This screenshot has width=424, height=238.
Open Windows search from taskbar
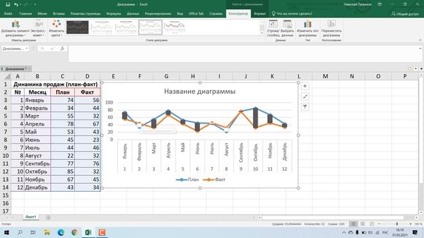coord(20,232)
